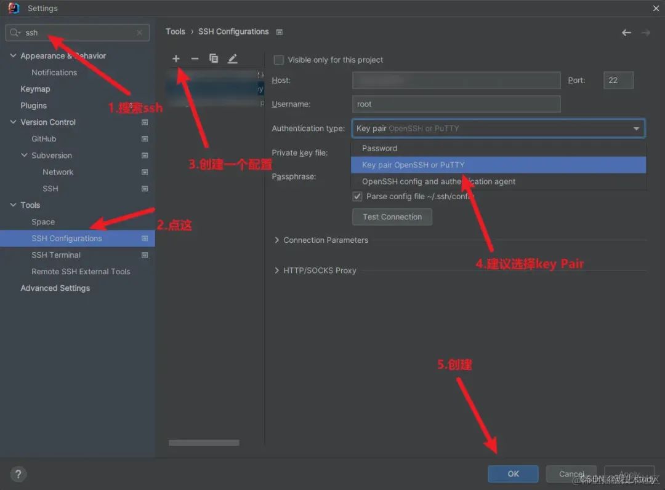Click the Test Connection button
The image size is (665, 490).
tap(392, 217)
